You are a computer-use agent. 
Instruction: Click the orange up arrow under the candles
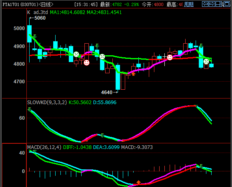(x=133, y=74)
